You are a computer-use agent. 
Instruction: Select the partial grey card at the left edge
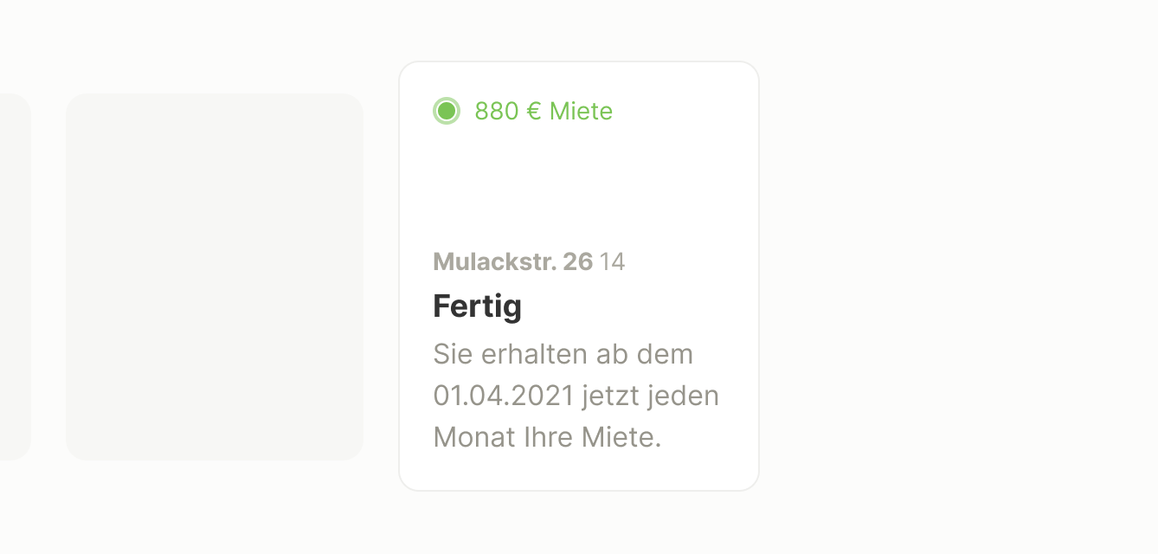pos(16,277)
